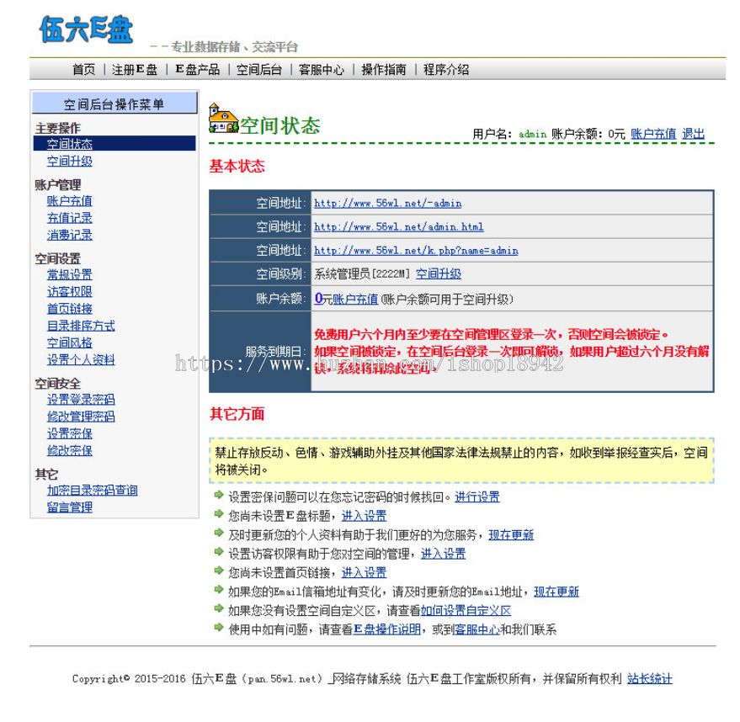Click 现在更新 link for 个人资料
This screenshot has height=722, width=740.
(511, 534)
